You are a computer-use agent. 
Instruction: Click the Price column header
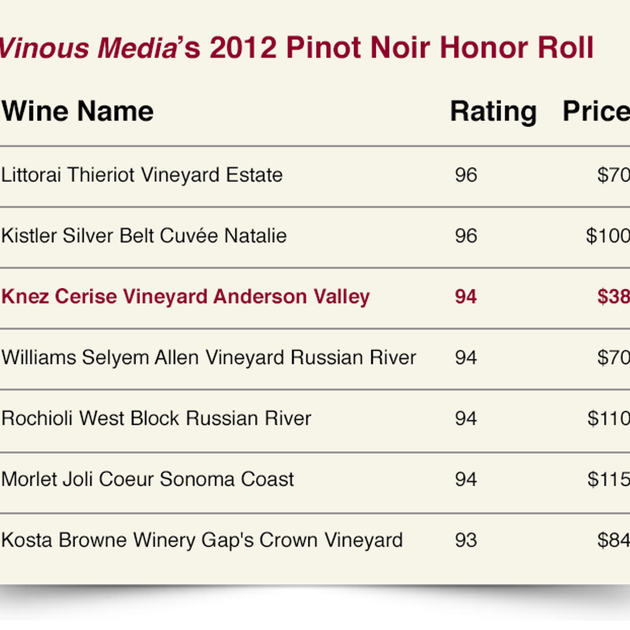[595, 111]
